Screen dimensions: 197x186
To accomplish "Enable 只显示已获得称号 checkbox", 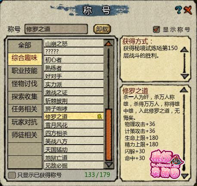I will (x=12, y=175).
